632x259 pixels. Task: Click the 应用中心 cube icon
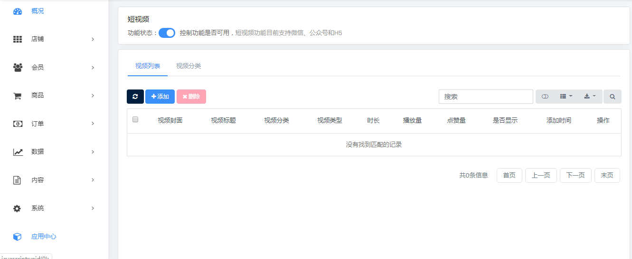pyautogui.click(x=17, y=236)
